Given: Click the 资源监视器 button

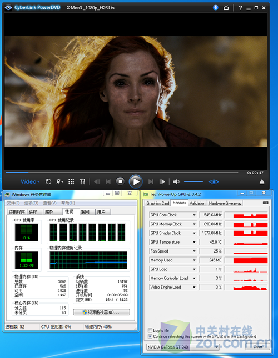Looking at the screenshot, I should click(x=102, y=312).
